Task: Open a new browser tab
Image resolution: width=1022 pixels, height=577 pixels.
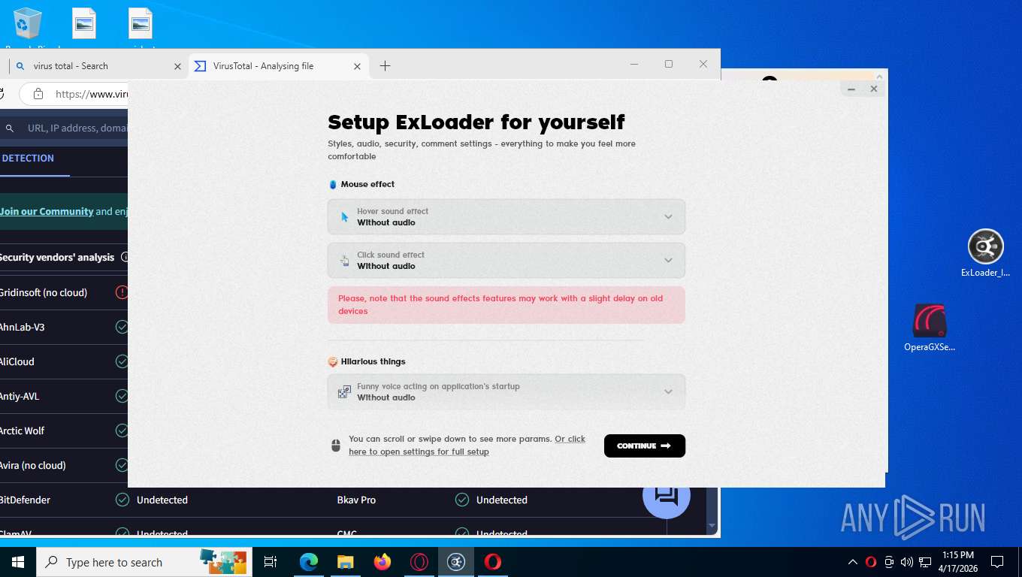Action: [385, 66]
